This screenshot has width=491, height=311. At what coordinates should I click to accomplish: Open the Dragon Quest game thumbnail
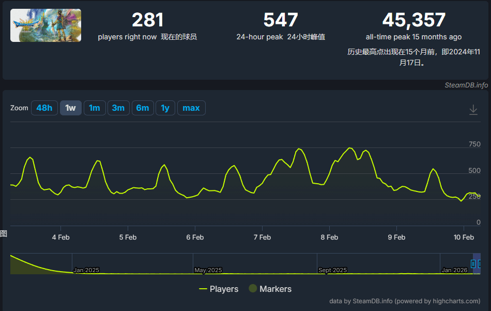45,25
